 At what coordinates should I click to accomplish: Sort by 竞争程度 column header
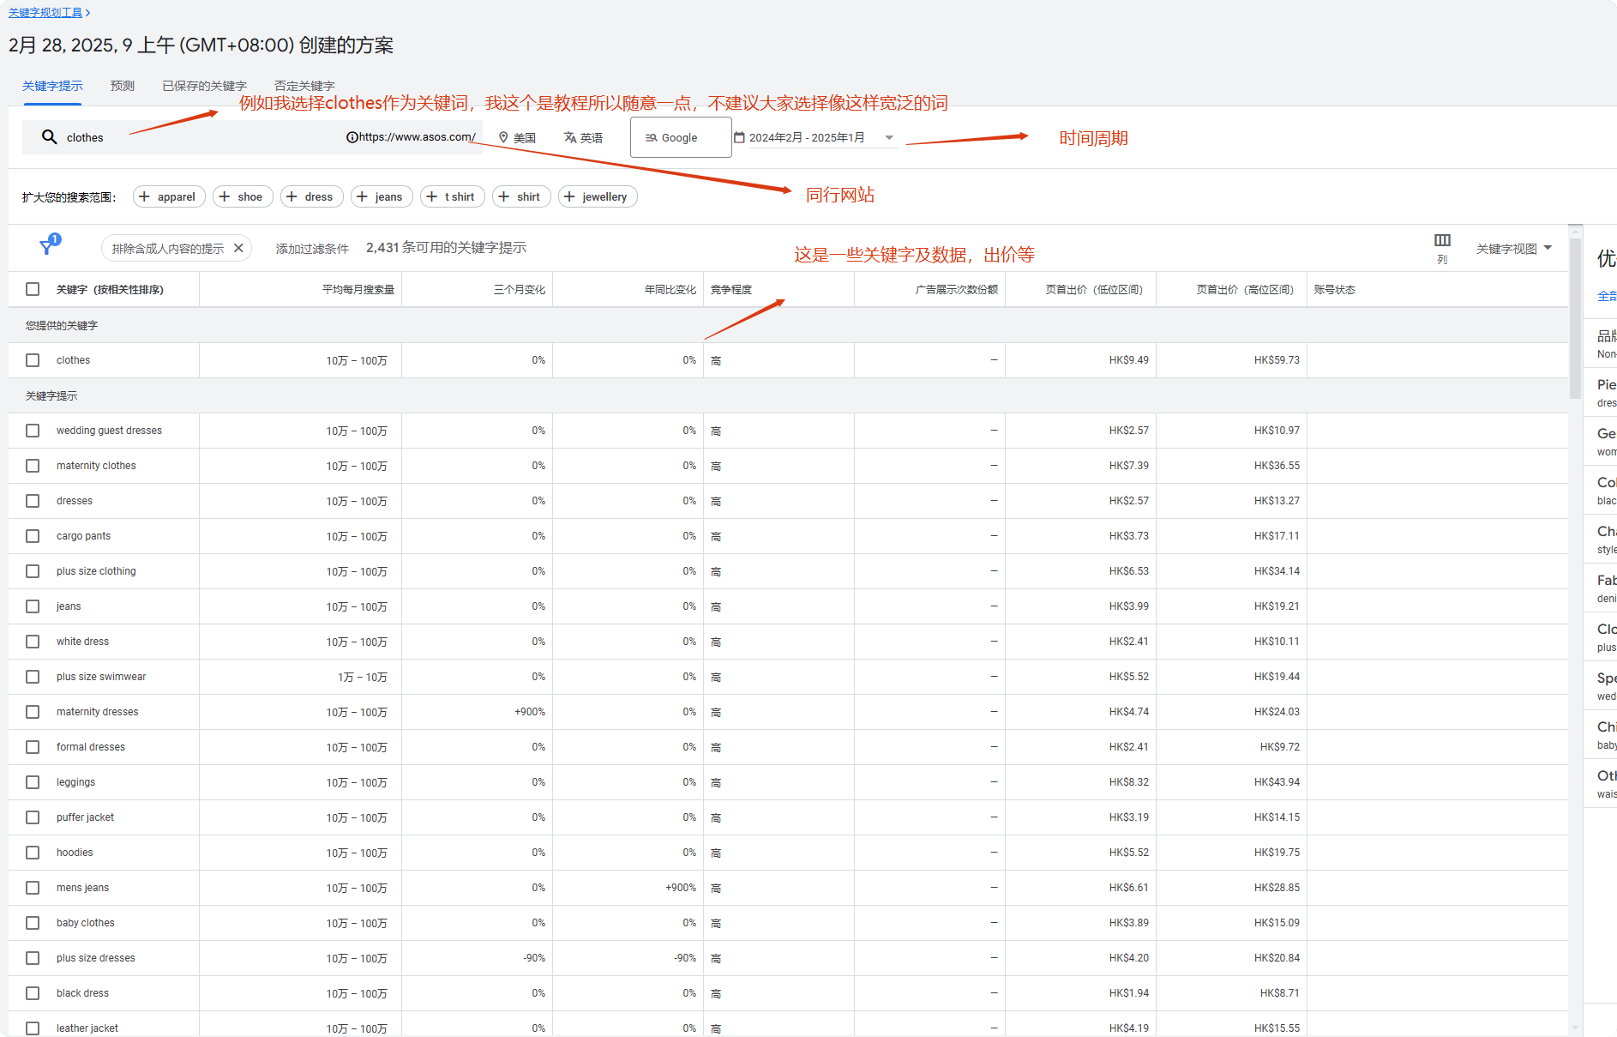coord(731,289)
